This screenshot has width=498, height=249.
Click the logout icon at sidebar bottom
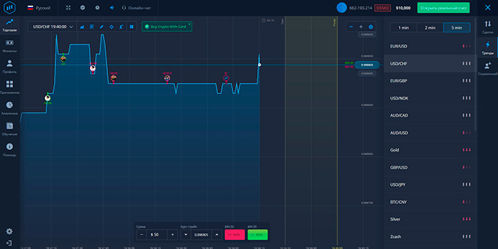point(10,243)
